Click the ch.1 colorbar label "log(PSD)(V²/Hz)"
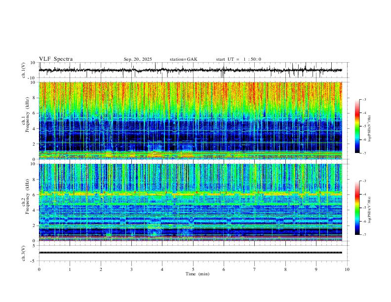The image size is (391, 302). click(370, 128)
